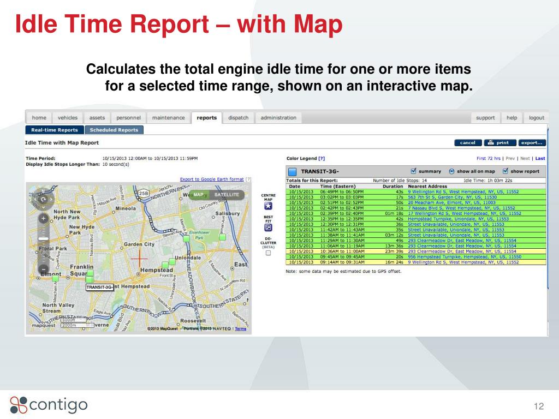This screenshot has height=419, width=559.
Task: Click First 72 hrs pagination link
Action: click(489, 159)
